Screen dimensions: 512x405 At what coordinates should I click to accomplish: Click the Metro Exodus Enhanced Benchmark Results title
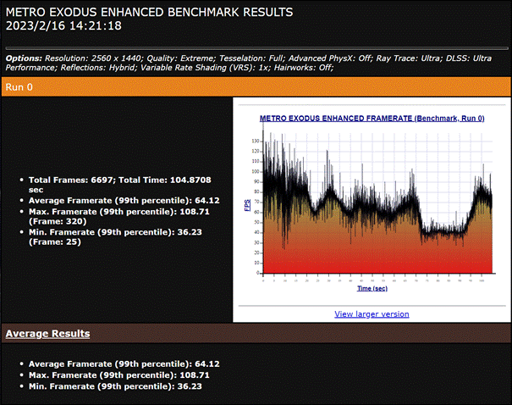[150, 12]
